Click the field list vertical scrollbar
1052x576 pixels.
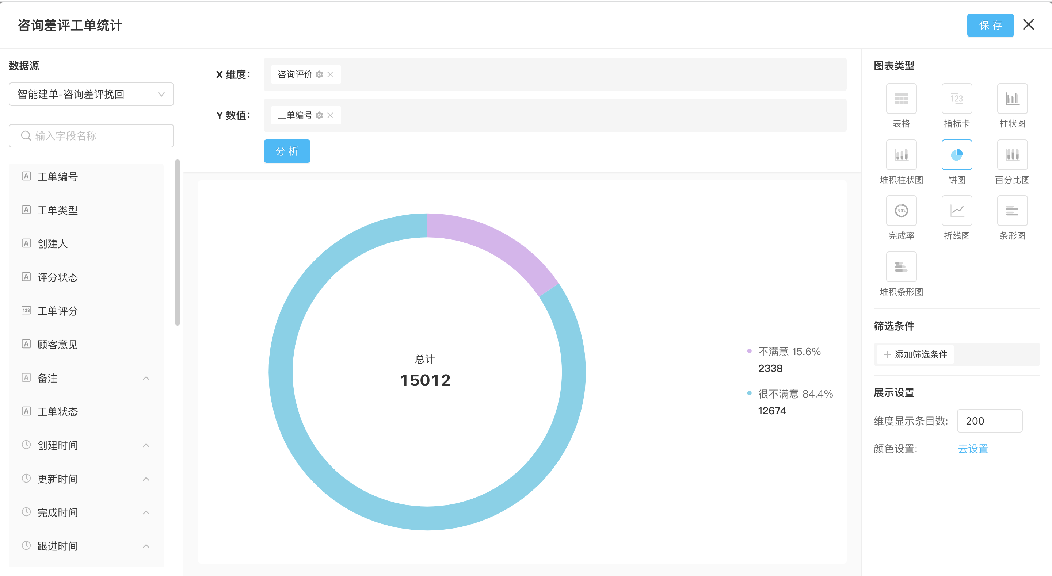pos(177,242)
